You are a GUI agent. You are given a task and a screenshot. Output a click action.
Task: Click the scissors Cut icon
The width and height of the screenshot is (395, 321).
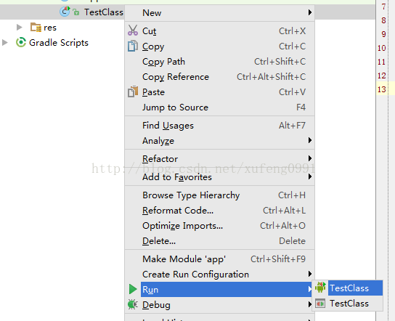133,31
